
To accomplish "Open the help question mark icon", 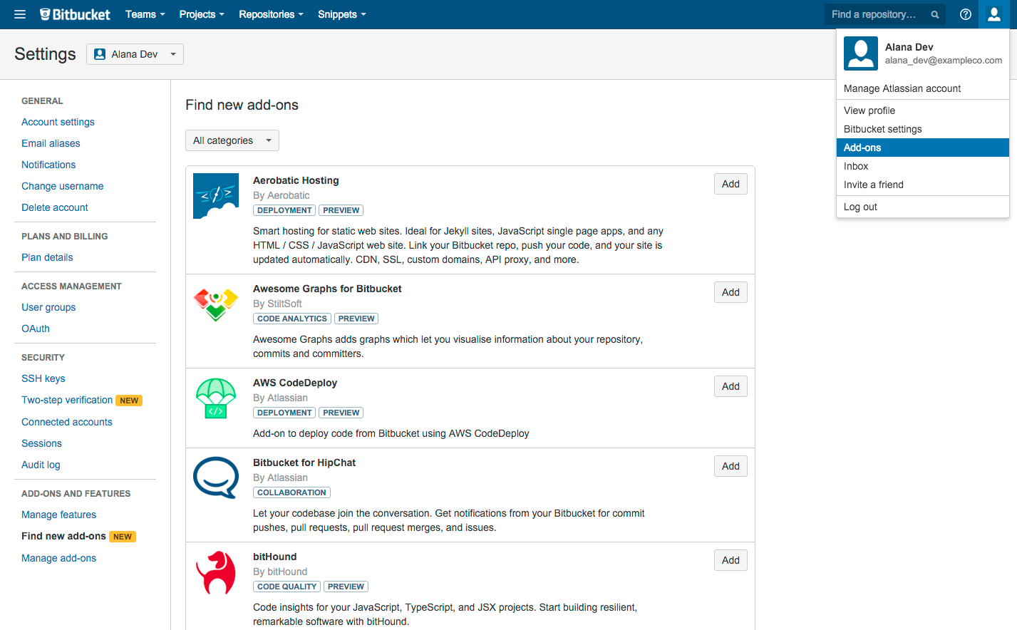I will (x=965, y=14).
